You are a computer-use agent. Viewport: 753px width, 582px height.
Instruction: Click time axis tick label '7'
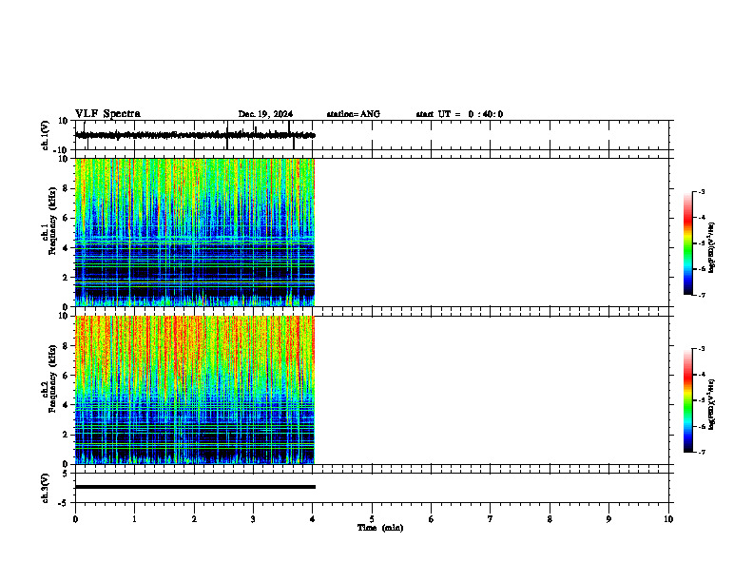(491, 519)
